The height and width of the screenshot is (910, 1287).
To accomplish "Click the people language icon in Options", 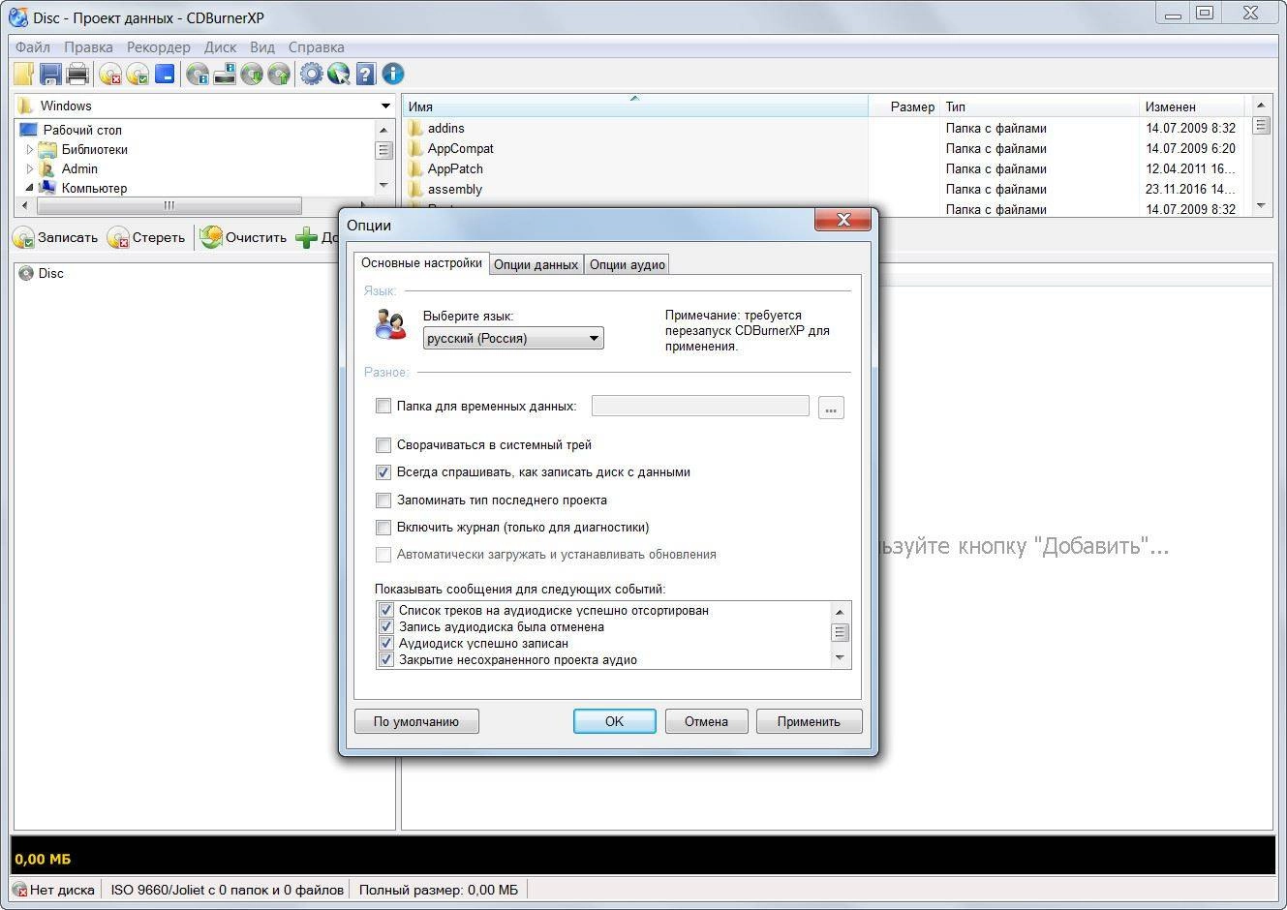I will click(x=390, y=325).
